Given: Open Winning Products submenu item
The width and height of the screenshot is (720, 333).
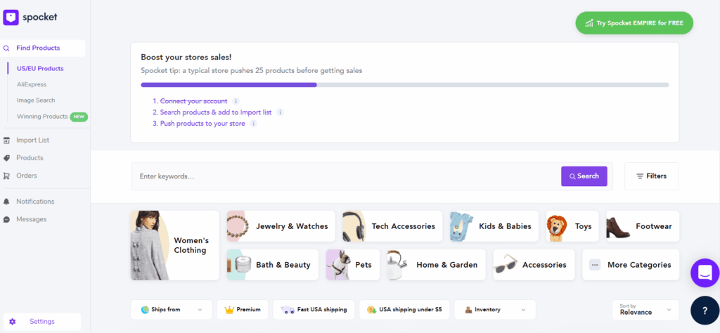Looking at the screenshot, I should tap(42, 117).
